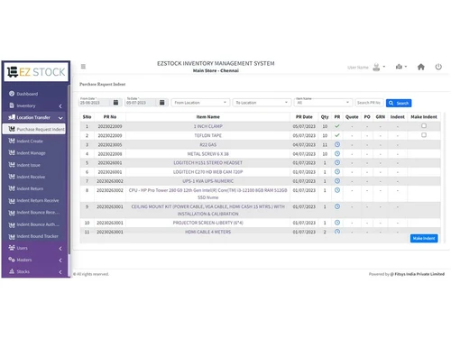Viewport: 451px width, 338px height.
Task: Click PR clock icon for LOGITECH C270 WEB CAM
Action: (x=337, y=171)
